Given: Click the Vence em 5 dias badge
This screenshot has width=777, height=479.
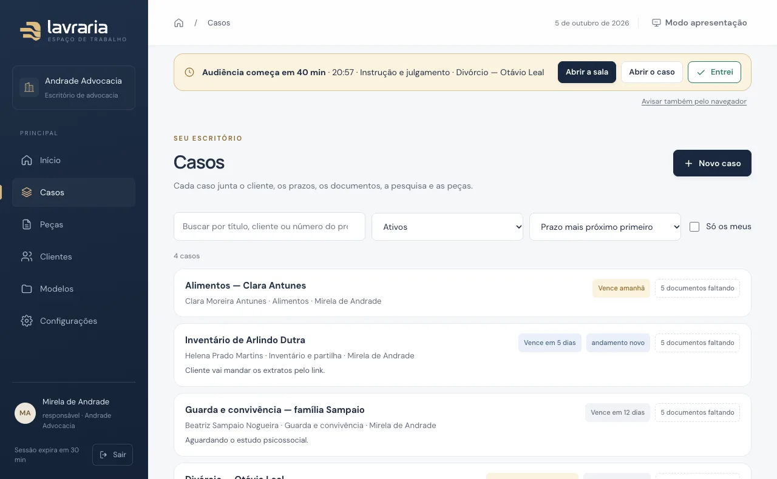Looking at the screenshot, I should (x=549, y=343).
